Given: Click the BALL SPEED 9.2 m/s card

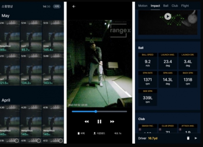Looking at the screenshot, I should 147,61.
